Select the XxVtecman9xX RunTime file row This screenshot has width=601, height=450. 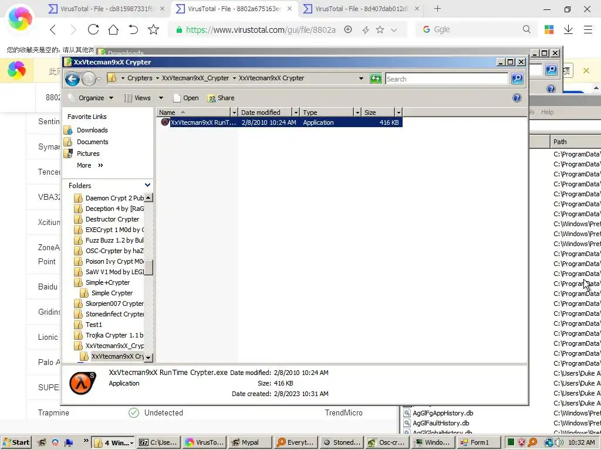pos(279,122)
